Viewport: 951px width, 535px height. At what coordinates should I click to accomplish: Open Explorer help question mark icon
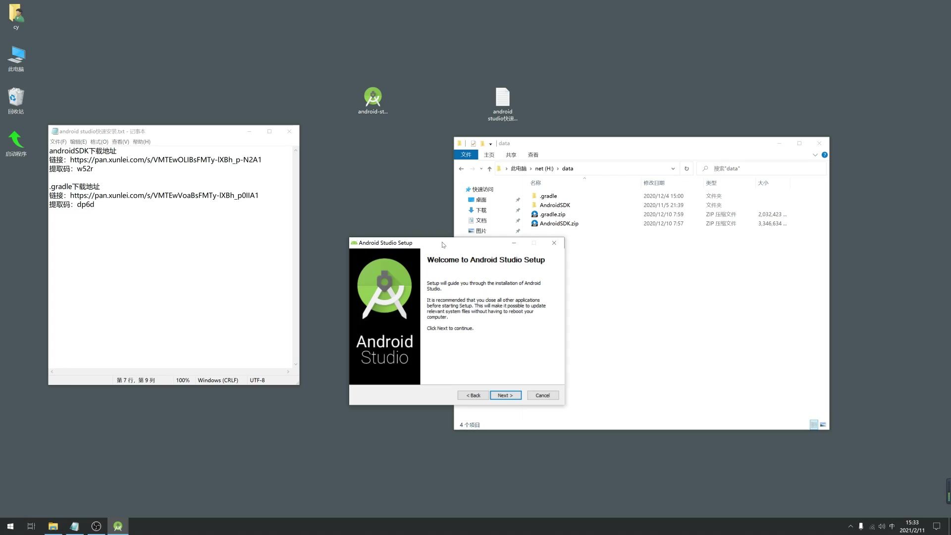(824, 155)
